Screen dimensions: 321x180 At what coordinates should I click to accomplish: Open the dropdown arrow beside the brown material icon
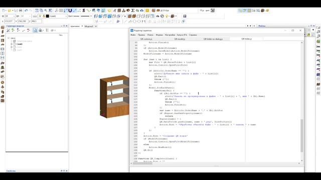point(176,16)
